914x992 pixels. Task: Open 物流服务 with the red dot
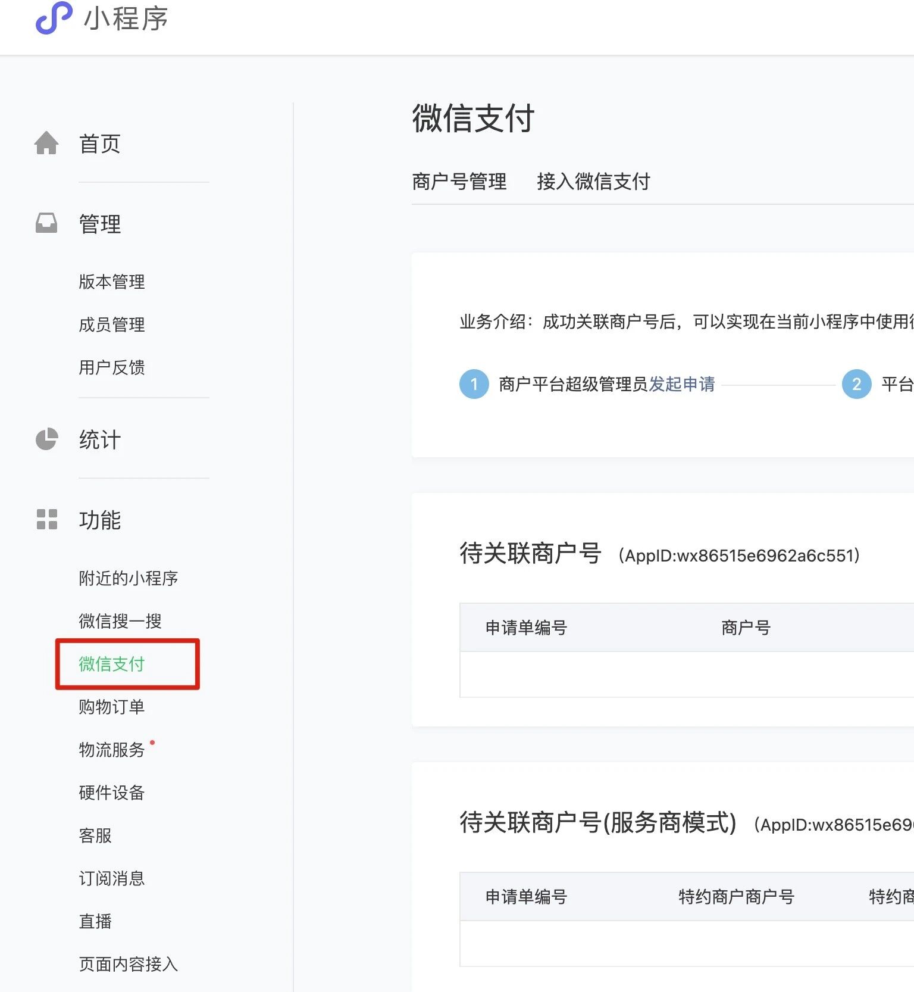tap(112, 750)
